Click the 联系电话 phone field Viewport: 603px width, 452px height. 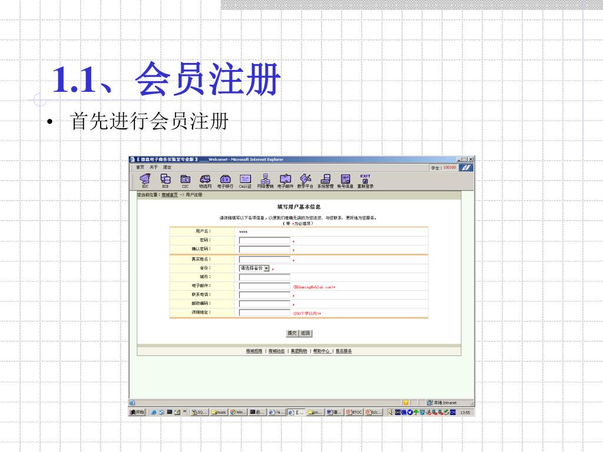point(264,295)
